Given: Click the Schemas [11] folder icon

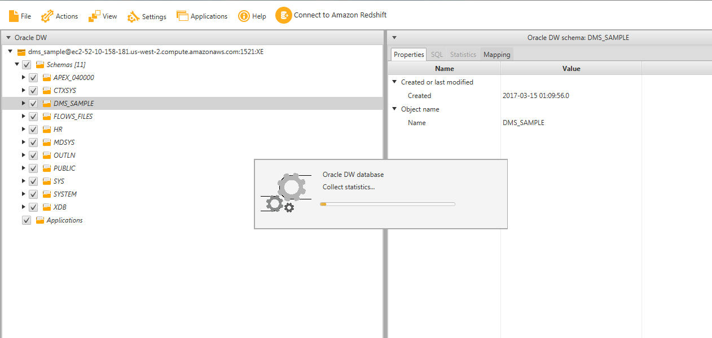Looking at the screenshot, I should tap(40, 65).
